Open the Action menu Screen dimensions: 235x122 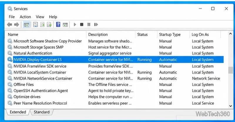pos(25,17)
